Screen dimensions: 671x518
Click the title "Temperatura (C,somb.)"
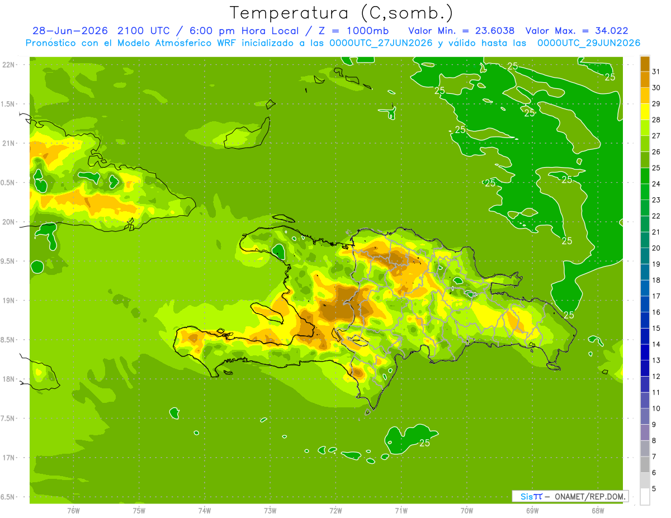pos(342,13)
